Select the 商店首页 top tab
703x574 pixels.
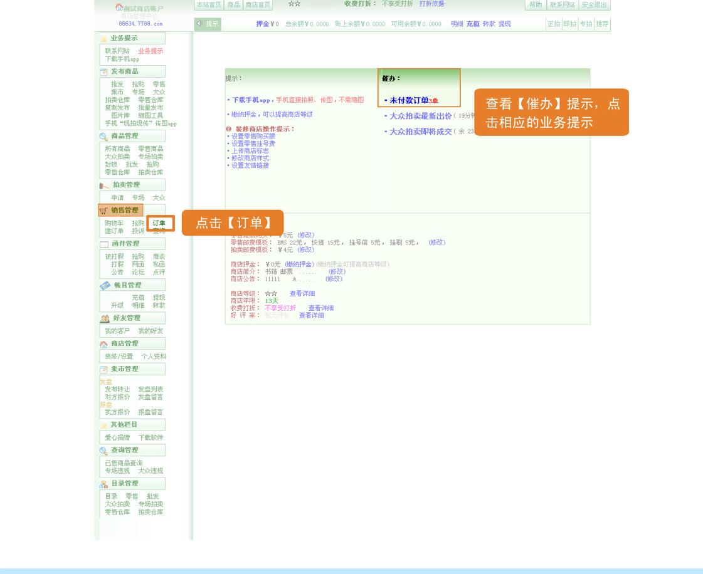(258, 4)
